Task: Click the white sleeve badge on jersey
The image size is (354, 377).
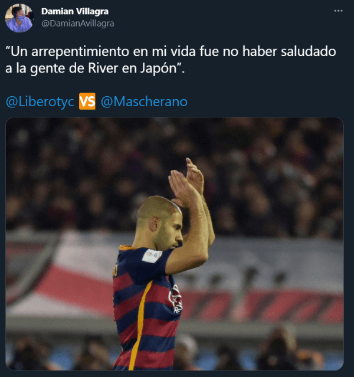Action: (x=152, y=255)
